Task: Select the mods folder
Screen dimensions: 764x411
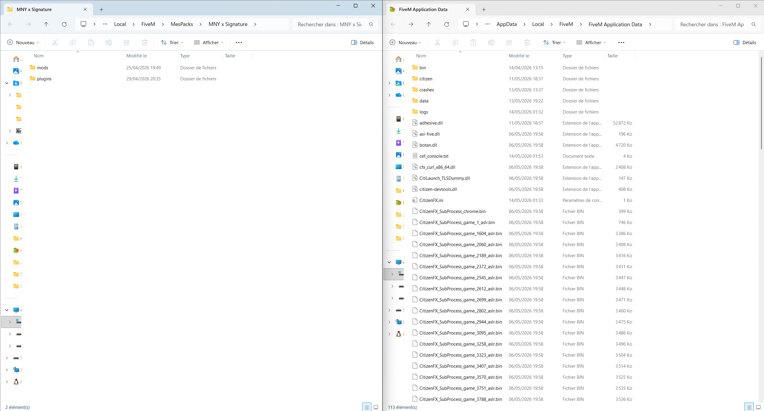Action: click(x=42, y=68)
